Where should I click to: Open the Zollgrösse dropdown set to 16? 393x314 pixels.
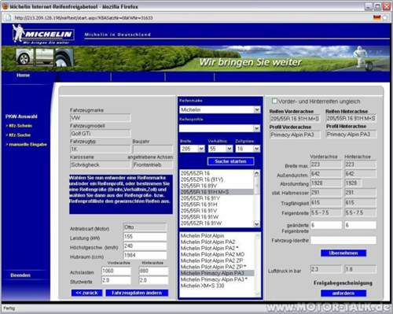(x=248, y=149)
